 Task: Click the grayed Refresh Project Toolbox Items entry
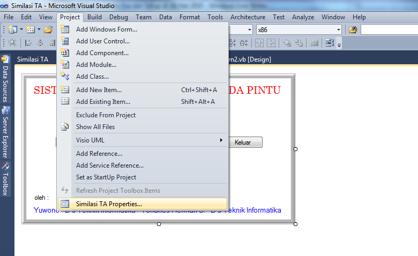(x=143, y=191)
